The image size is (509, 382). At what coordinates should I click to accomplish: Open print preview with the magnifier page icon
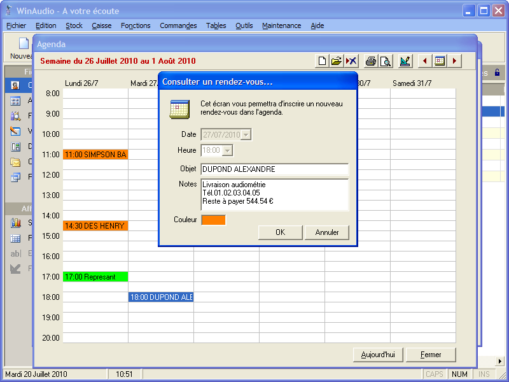[x=385, y=61]
